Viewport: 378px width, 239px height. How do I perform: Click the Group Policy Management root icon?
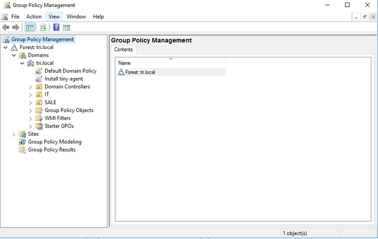click(x=6, y=39)
